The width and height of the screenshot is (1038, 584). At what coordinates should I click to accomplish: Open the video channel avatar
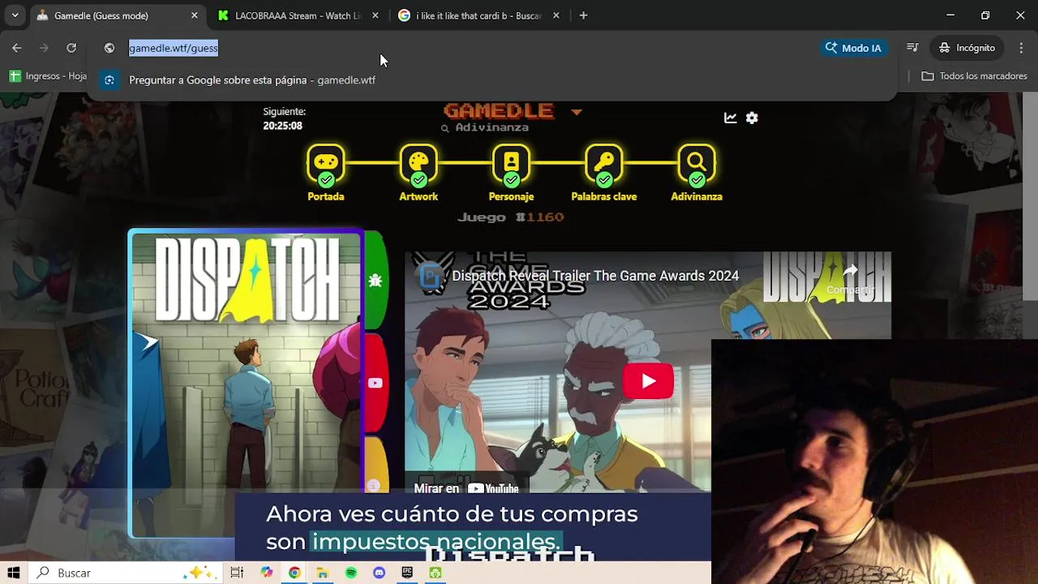431,277
